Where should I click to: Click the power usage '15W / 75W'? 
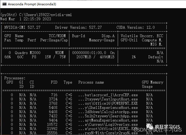point(55,57)
